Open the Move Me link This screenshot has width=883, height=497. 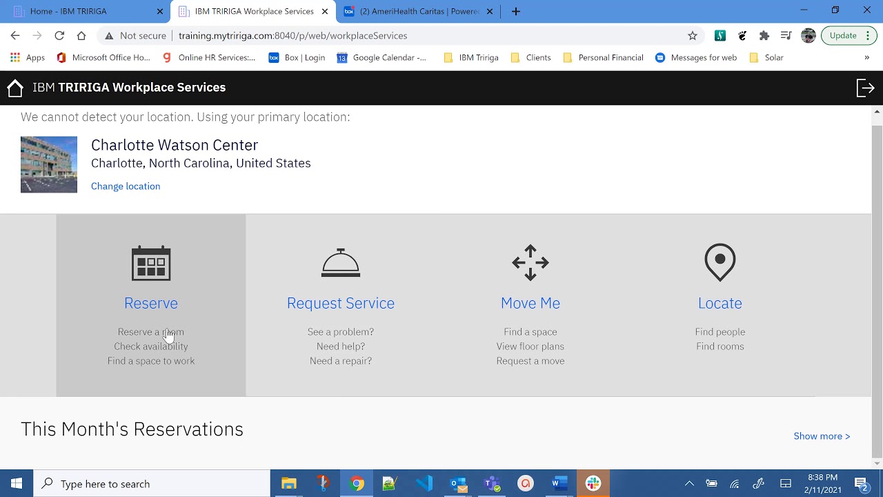(x=530, y=303)
